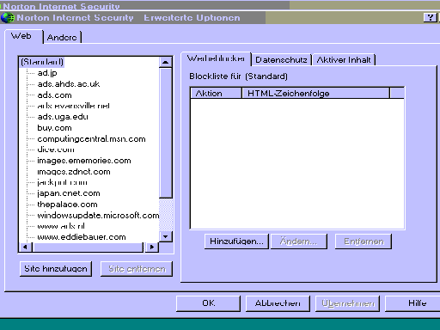Click the Abbrechen button
Image resolution: width=440 pixels, height=330 pixels.
tap(278, 303)
